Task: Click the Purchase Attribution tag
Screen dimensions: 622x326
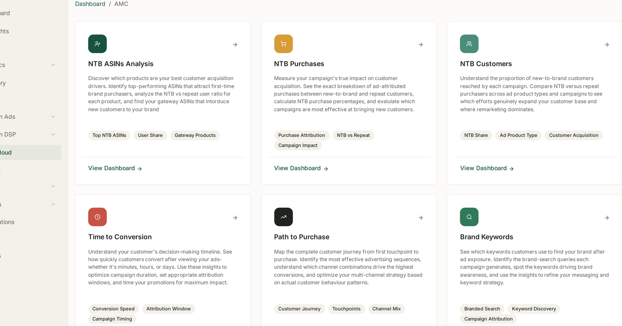Action: point(301,135)
